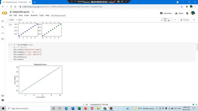
Task: Open the Bandicam recorder taskbar icon
Action: (111, 108)
